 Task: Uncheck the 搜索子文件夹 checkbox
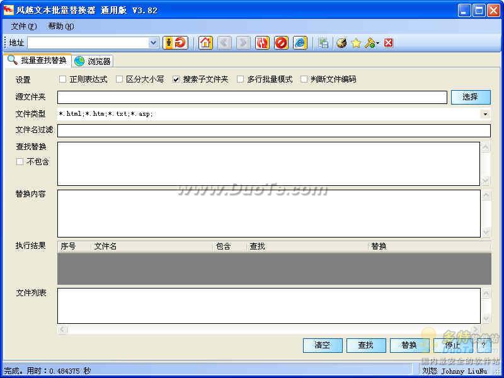click(176, 79)
